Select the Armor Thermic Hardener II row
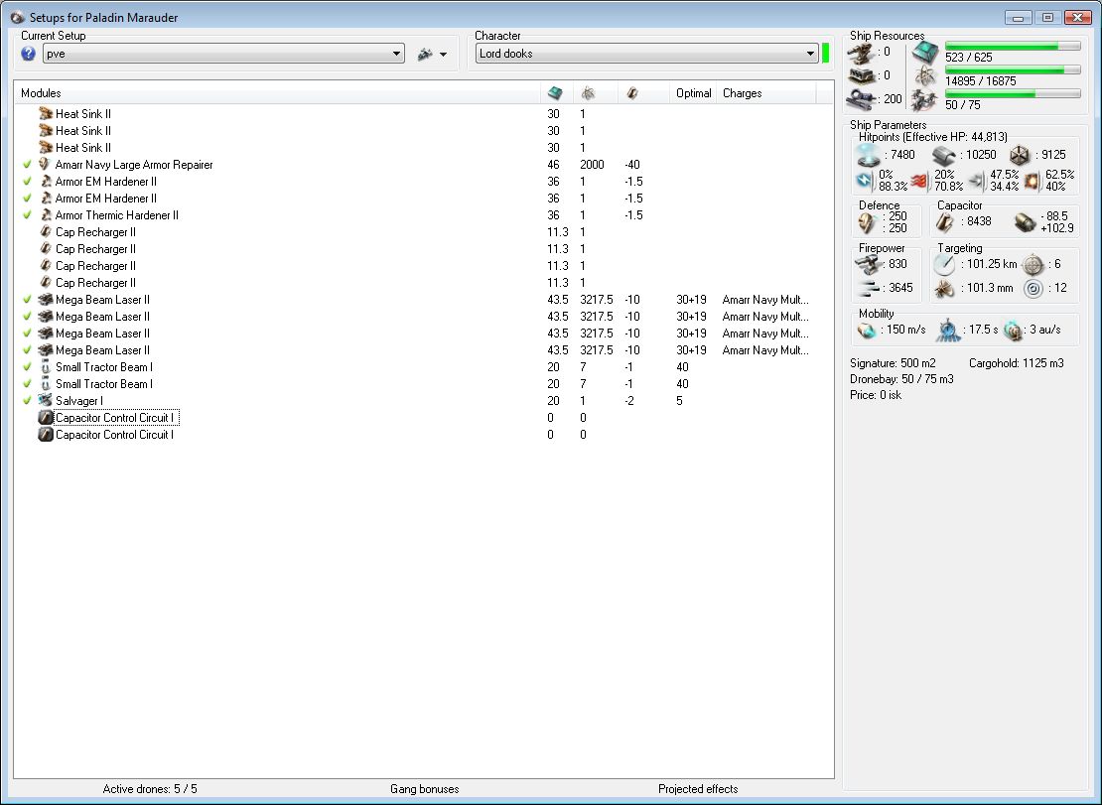1102x805 pixels. click(x=423, y=215)
